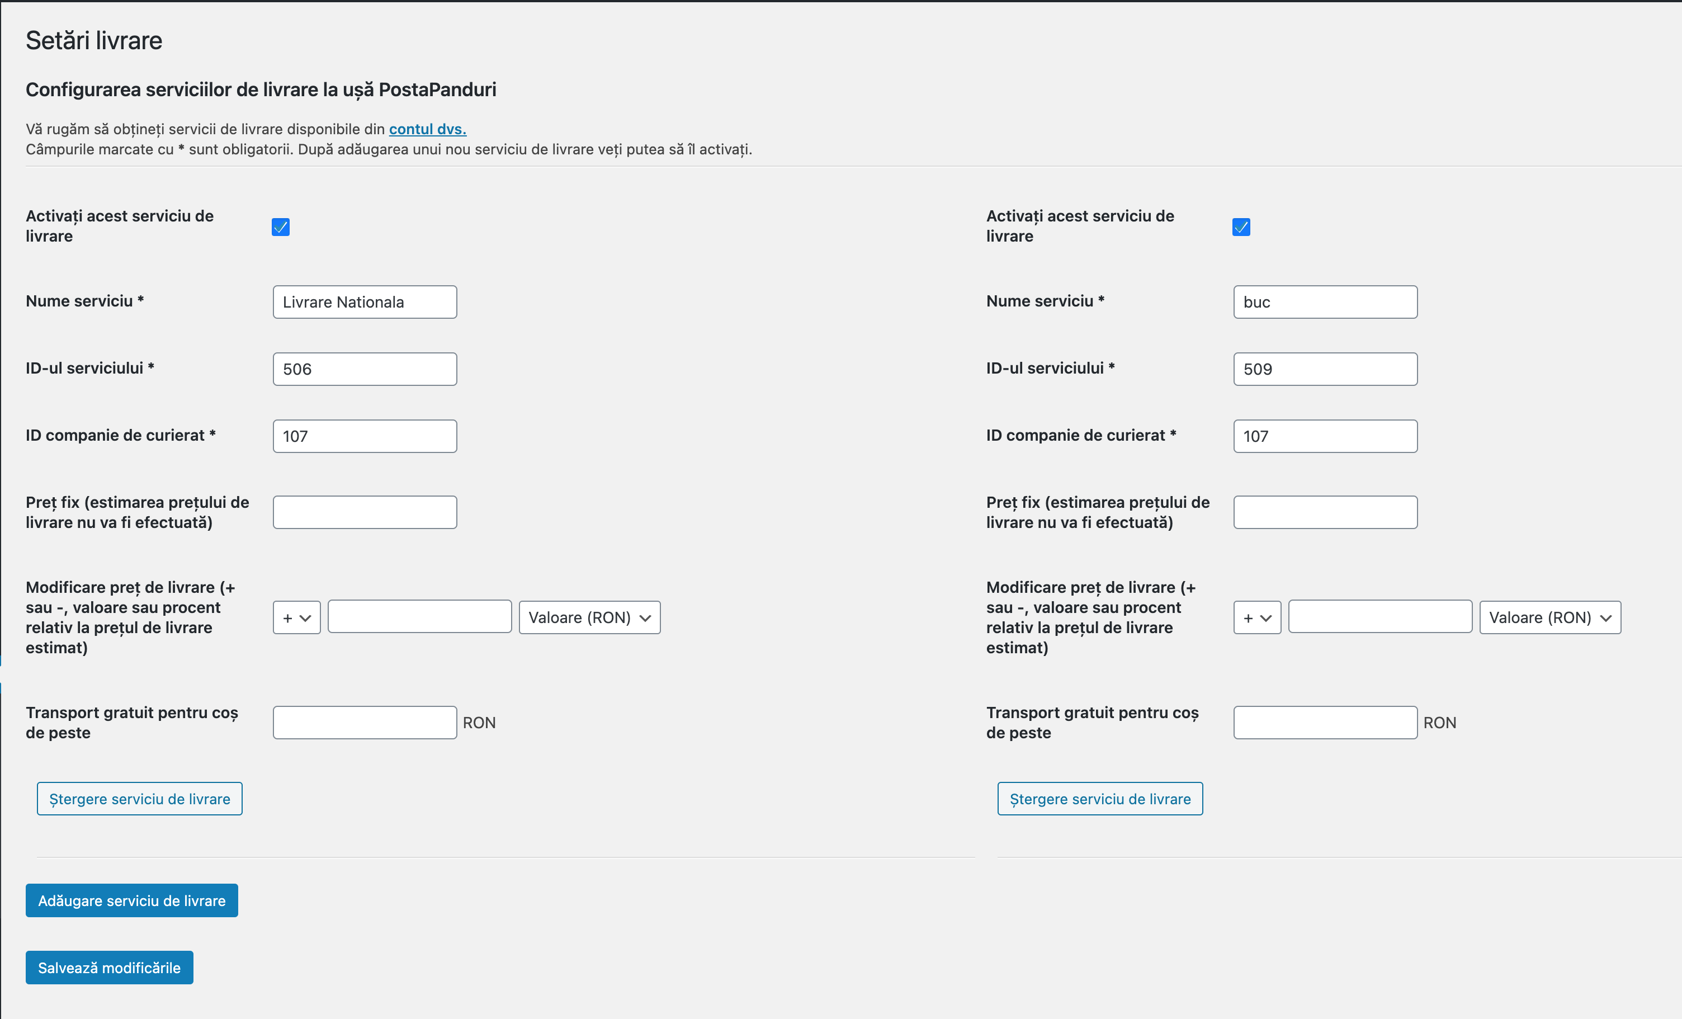This screenshot has height=1019, width=1682.
Task: Open Valoare (RON) dropdown in buc form
Action: 1549,617
